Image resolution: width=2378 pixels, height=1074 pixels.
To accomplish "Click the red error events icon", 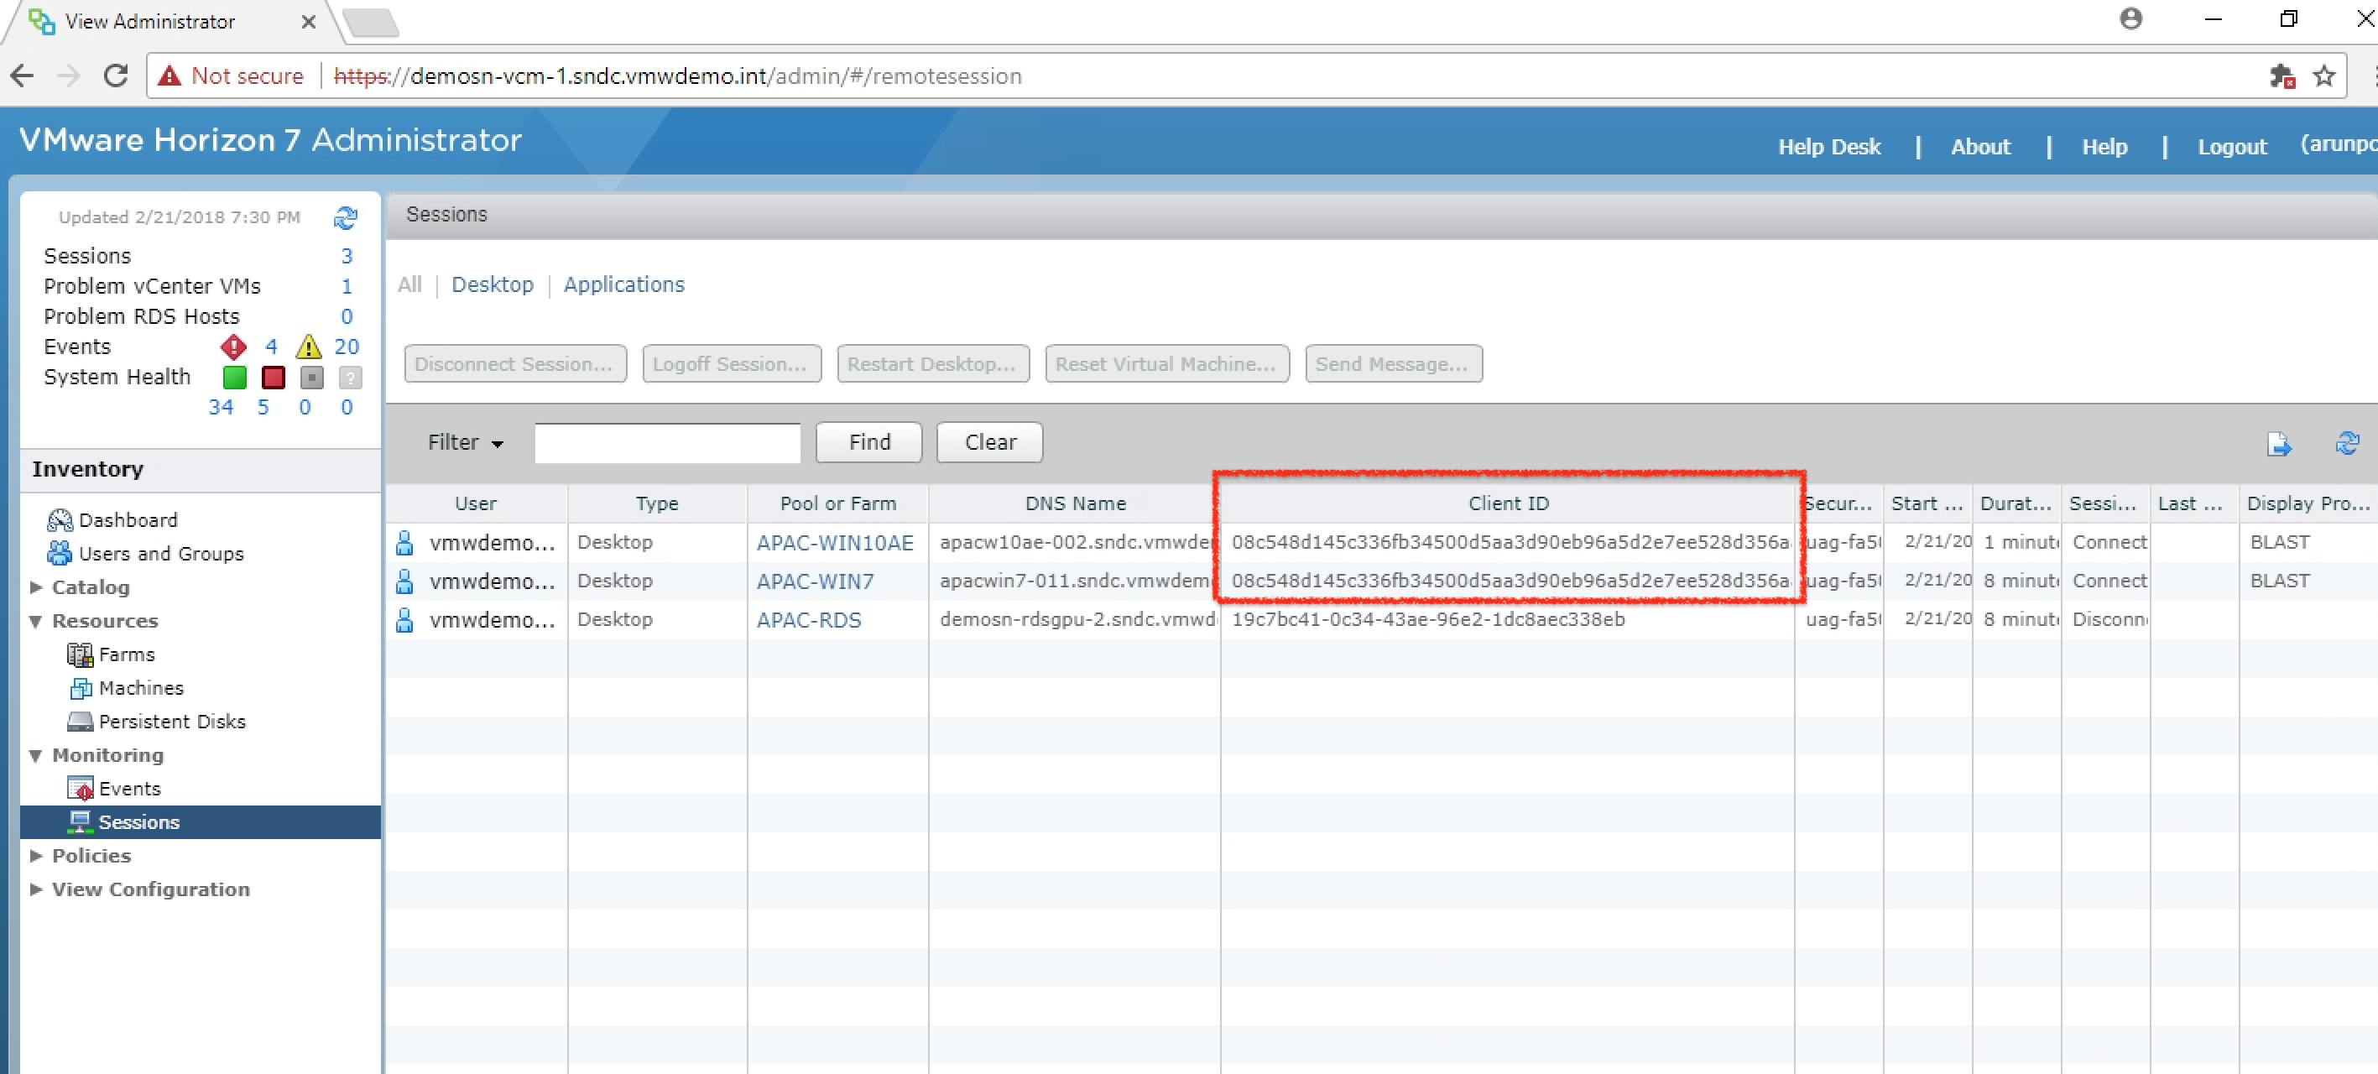I will click(x=233, y=347).
